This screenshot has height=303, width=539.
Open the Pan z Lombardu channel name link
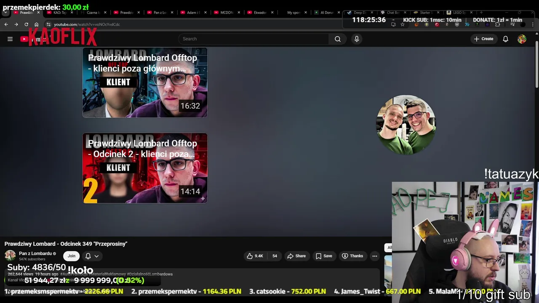pyautogui.click(x=35, y=253)
